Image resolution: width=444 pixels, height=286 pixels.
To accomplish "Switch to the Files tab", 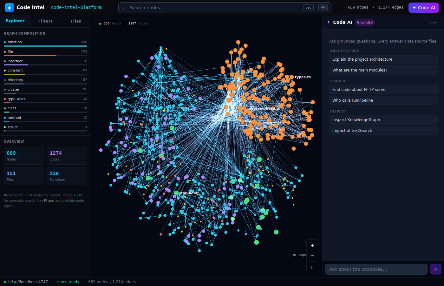I will [x=76, y=21].
